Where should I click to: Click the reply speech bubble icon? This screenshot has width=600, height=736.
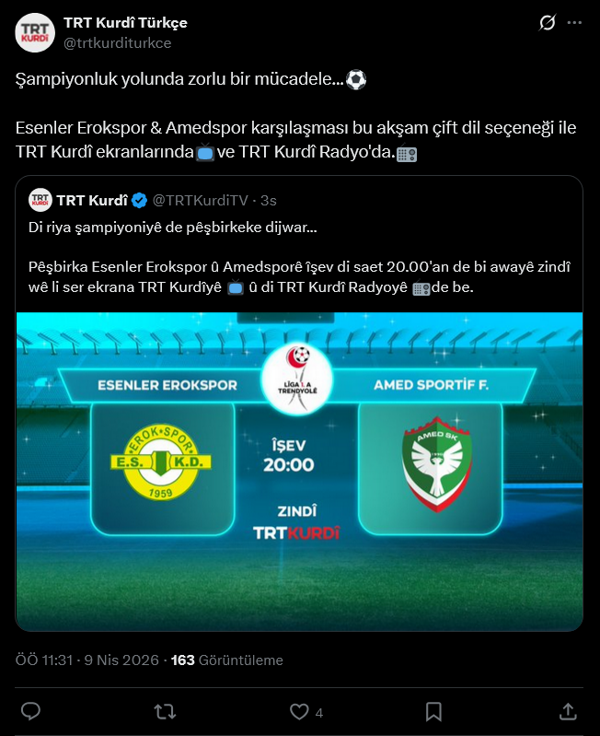click(x=31, y=712)
